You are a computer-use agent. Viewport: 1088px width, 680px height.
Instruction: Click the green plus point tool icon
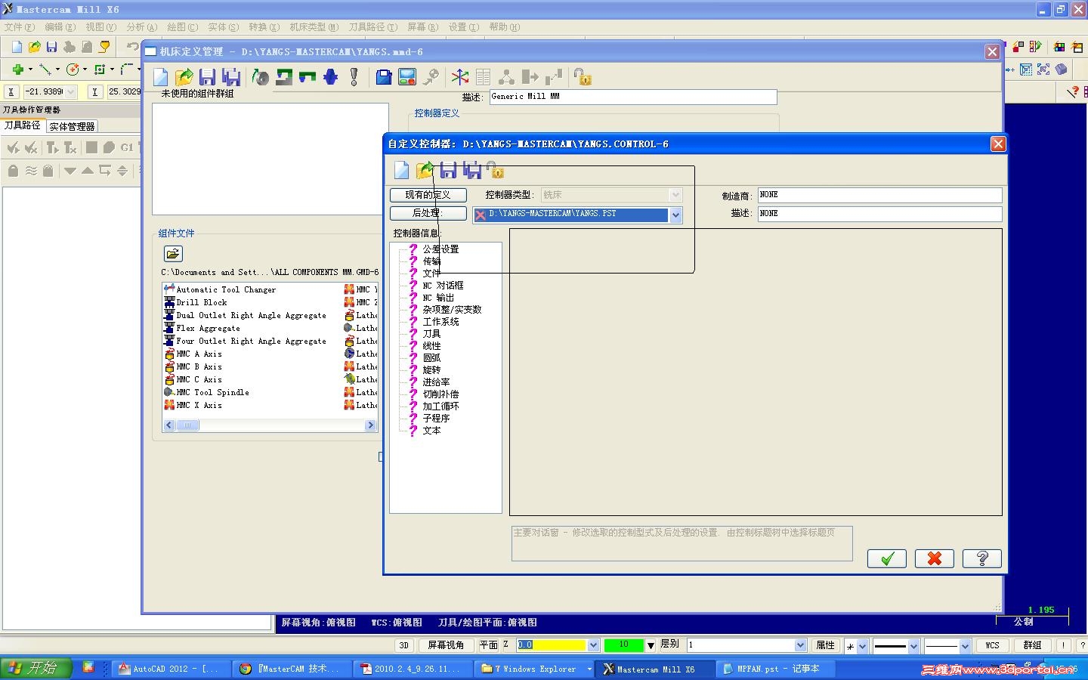point(17,70)
